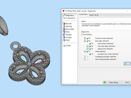This screenshot has height=98, width=131.
Task: Click the Triangles cube icon
Action: 64,35
